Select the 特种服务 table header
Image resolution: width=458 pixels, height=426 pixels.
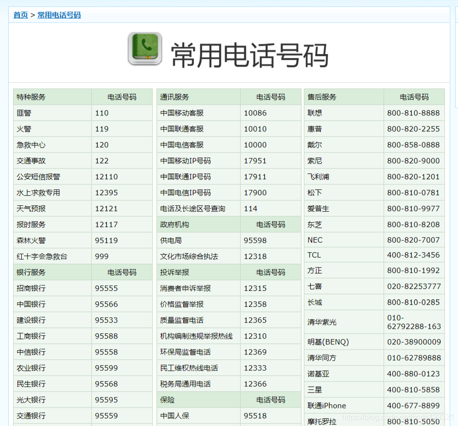(x=31, y=97)
